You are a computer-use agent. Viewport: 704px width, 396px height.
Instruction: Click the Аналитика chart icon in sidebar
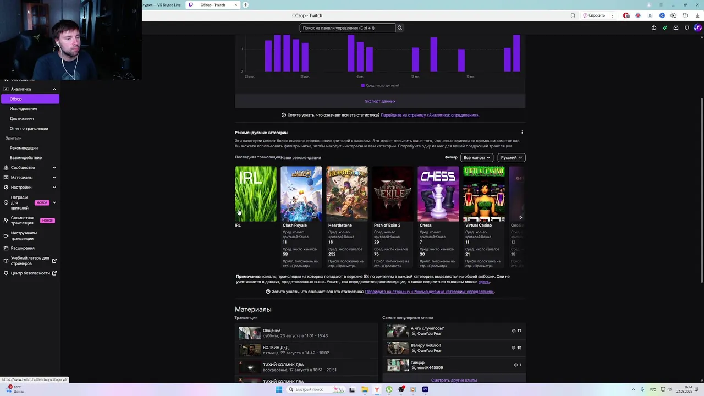click(6, 89)
